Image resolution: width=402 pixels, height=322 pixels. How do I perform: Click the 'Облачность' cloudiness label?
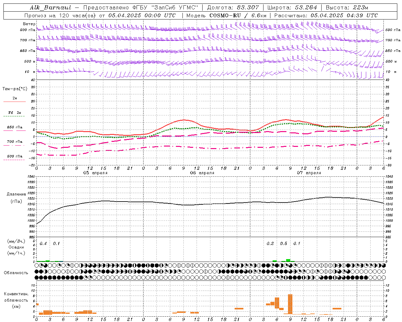click(x=16, y=273)
